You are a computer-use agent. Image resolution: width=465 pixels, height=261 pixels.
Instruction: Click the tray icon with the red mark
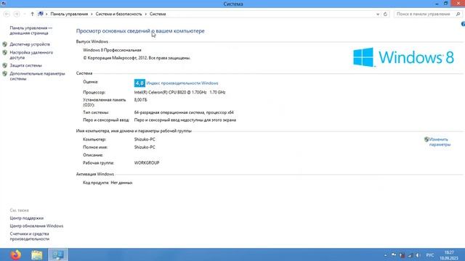click(x=402, y=255)
